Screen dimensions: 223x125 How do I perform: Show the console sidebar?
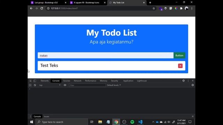click(30, 85)
